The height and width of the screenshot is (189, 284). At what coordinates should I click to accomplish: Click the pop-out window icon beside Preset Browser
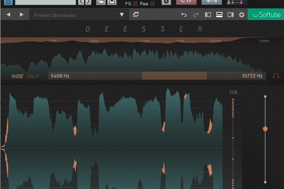[x=136, y=14]
